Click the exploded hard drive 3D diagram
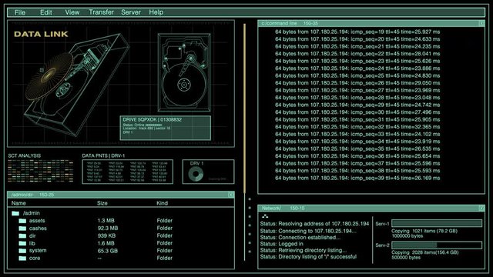 tap(77, 85)
